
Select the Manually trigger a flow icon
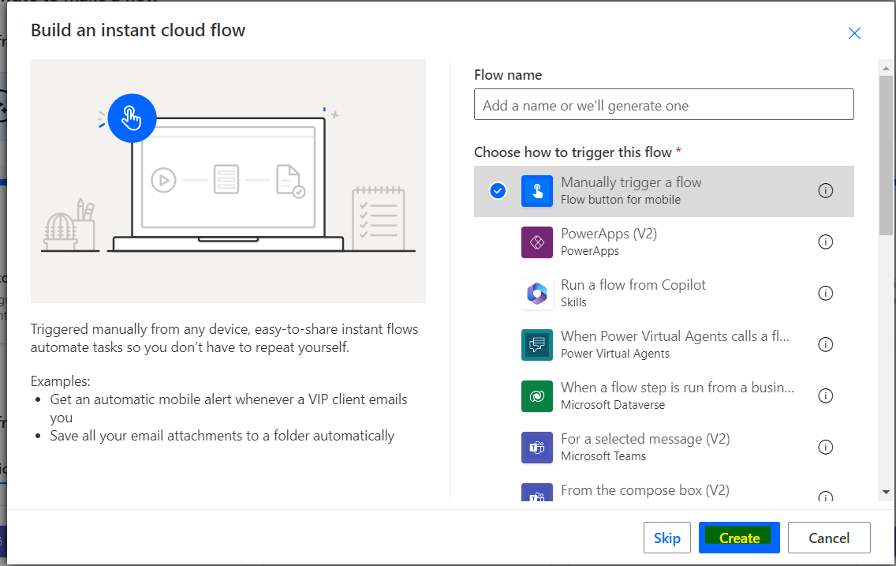(x=536, y=191)
